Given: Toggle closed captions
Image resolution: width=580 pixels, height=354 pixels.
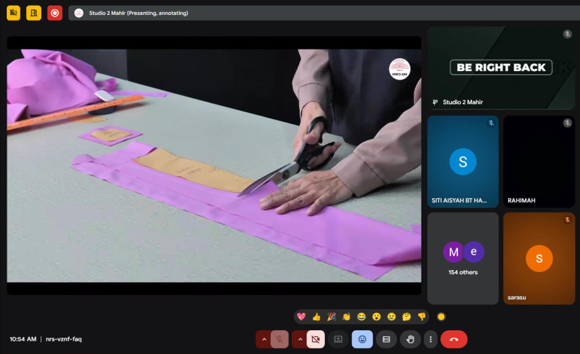Looking at the screenshot, I should point(386,339).
